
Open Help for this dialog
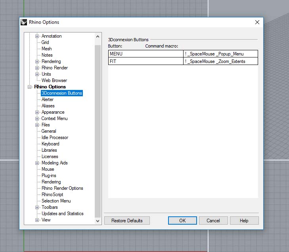pos(244,220)
